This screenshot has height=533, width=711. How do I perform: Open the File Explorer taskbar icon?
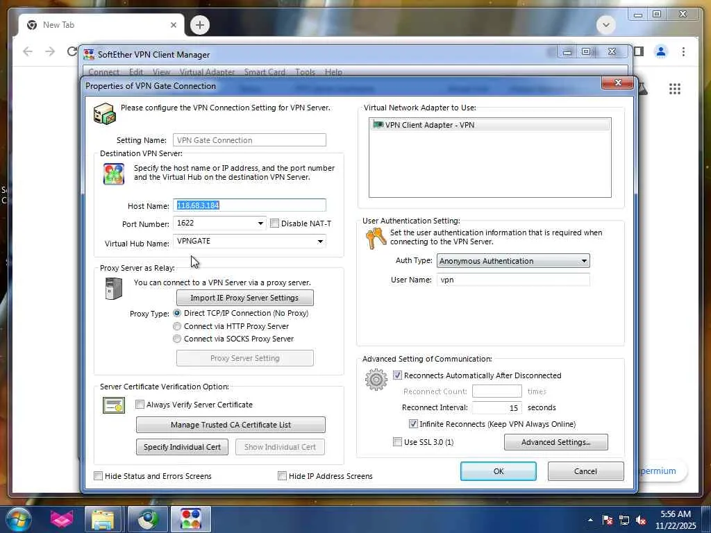(103, 519)
